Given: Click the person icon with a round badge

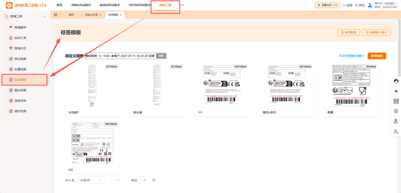Looking at the screenshot, I should point(396,121).
